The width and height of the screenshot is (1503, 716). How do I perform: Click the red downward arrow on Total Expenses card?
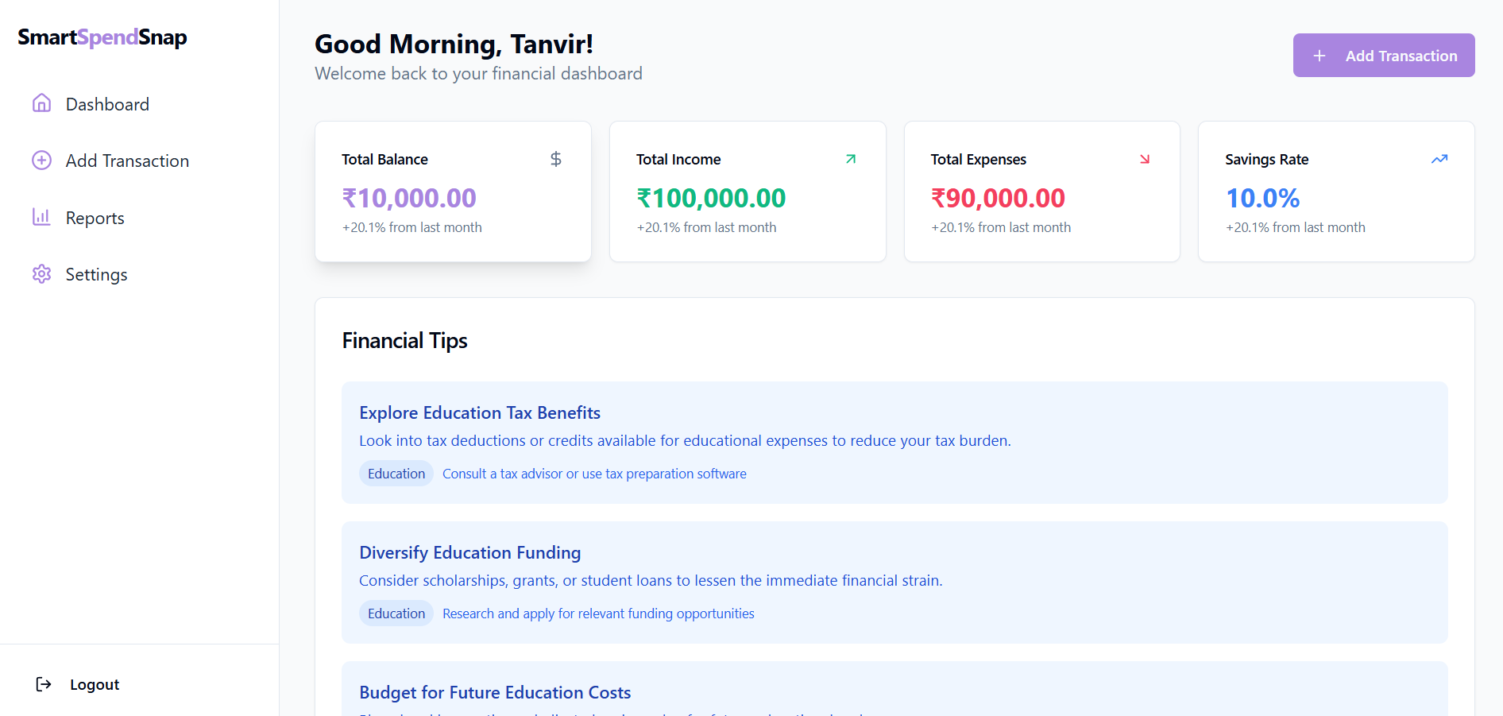point(1145,159)
